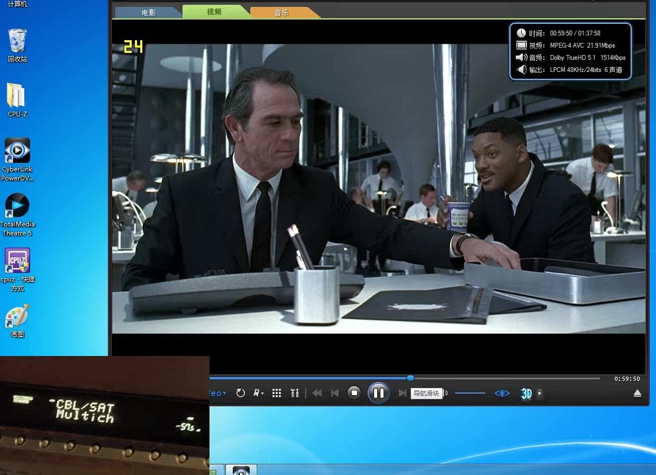Click the 音频 Dolby TrueHD 5.1 info line
The image size is (656, 475).
571,57
